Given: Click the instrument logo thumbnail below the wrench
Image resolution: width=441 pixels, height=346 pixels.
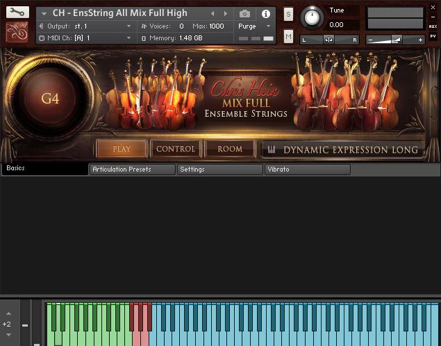Looking at the screenshot, I should (x=17, y=32).
